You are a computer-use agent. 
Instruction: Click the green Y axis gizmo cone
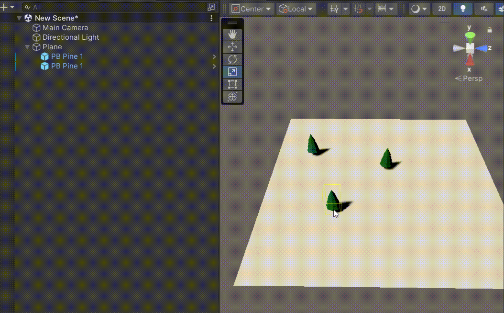tap(470, 36)
